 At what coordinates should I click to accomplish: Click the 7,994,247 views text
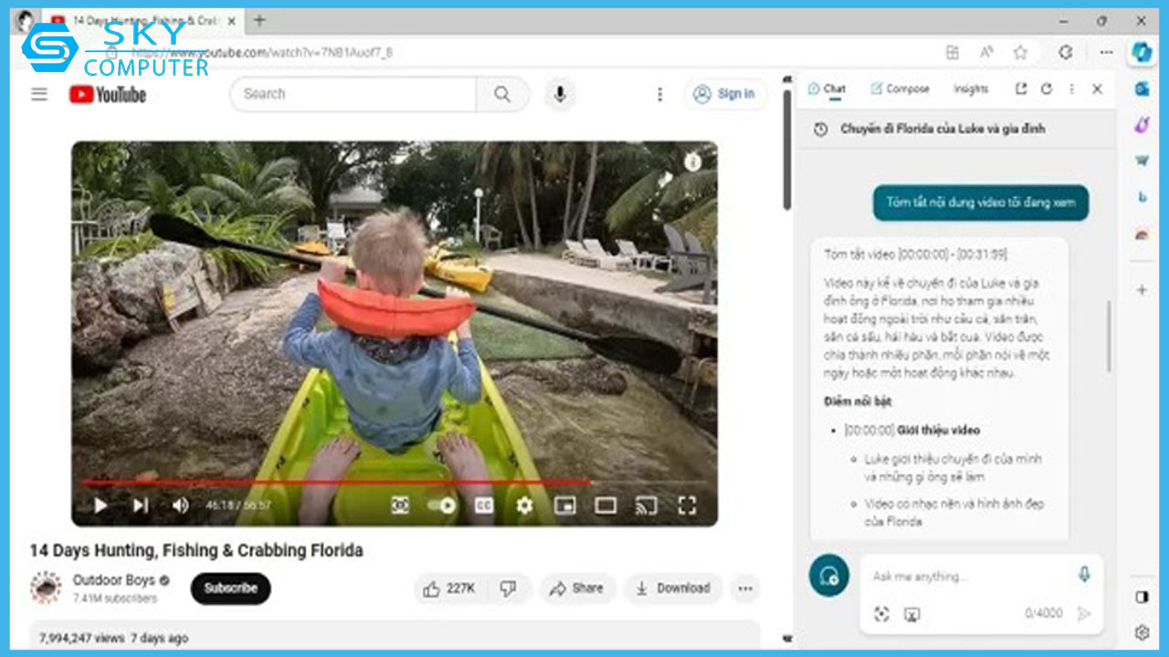82,638
